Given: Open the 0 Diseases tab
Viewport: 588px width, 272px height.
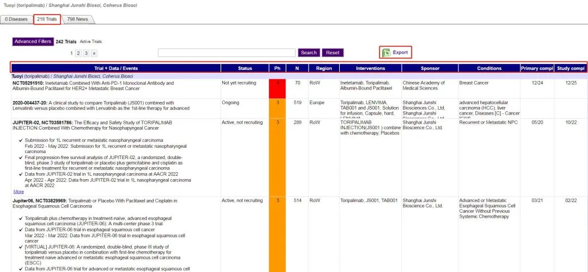Looking at the screenshot, I should (16, 19).
